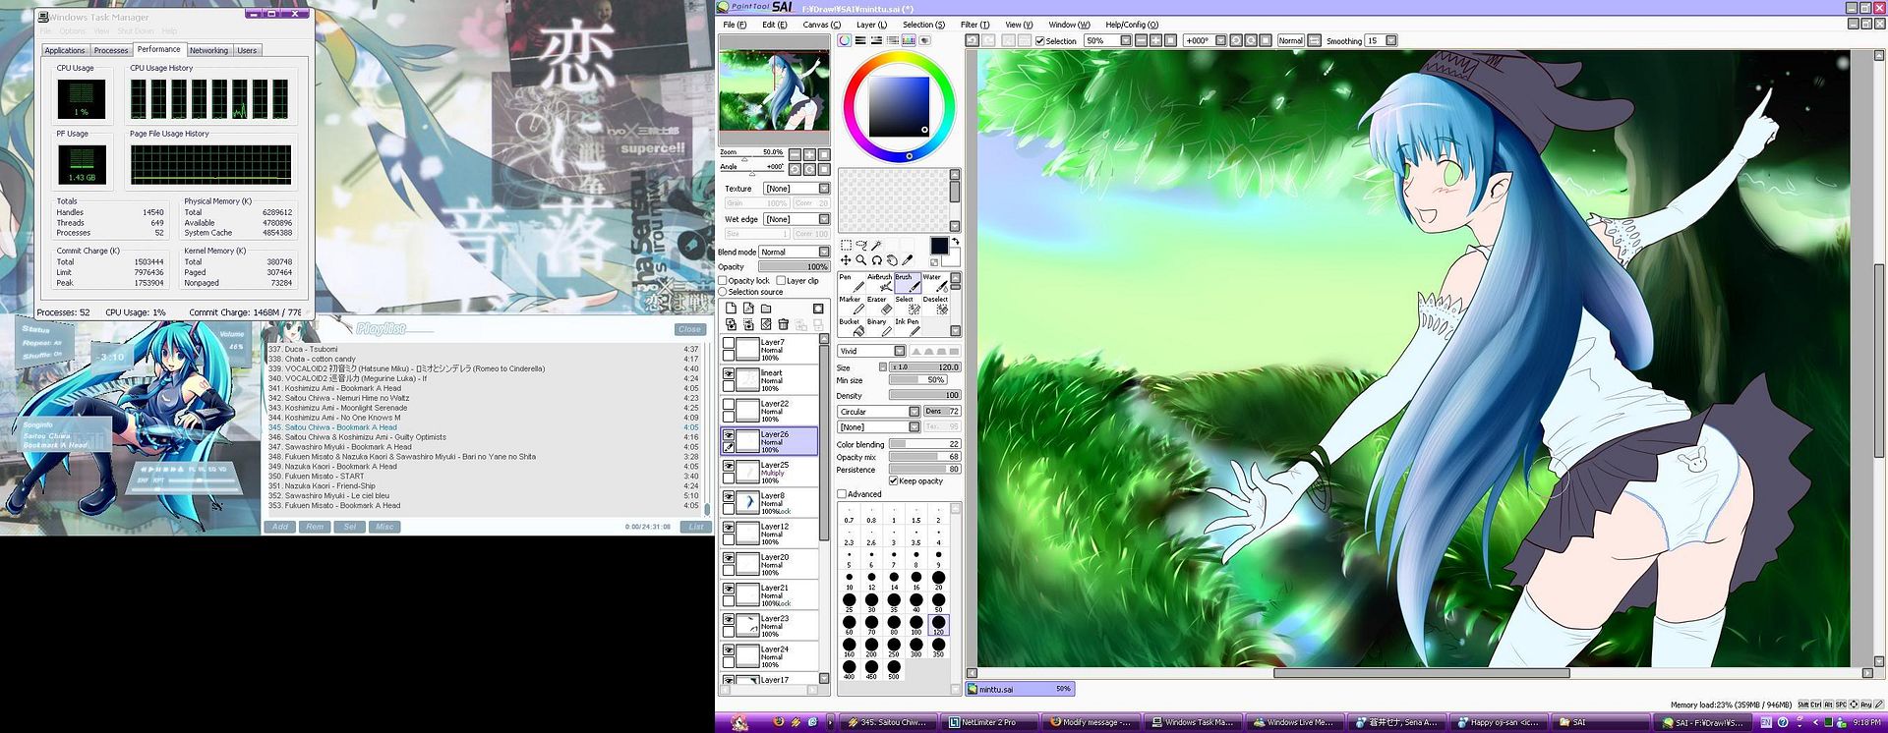Switch to Processes tab in Task Manager
The width and height of the screenshot is (1888, 733).
(111, 50)
